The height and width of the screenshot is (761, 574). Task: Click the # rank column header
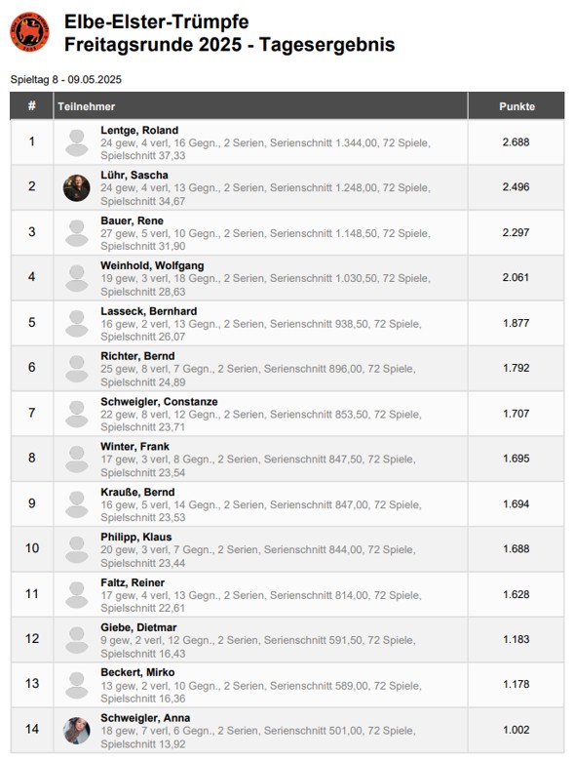(x=32, y=105)
